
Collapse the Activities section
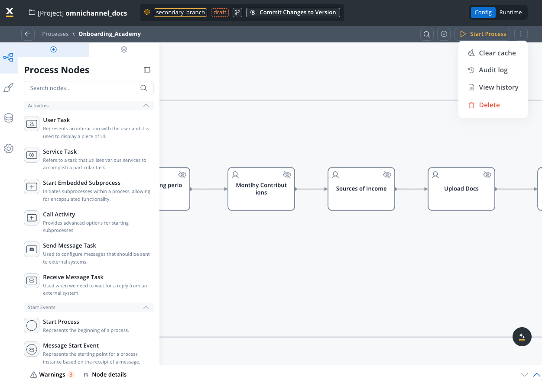point(146,106)
